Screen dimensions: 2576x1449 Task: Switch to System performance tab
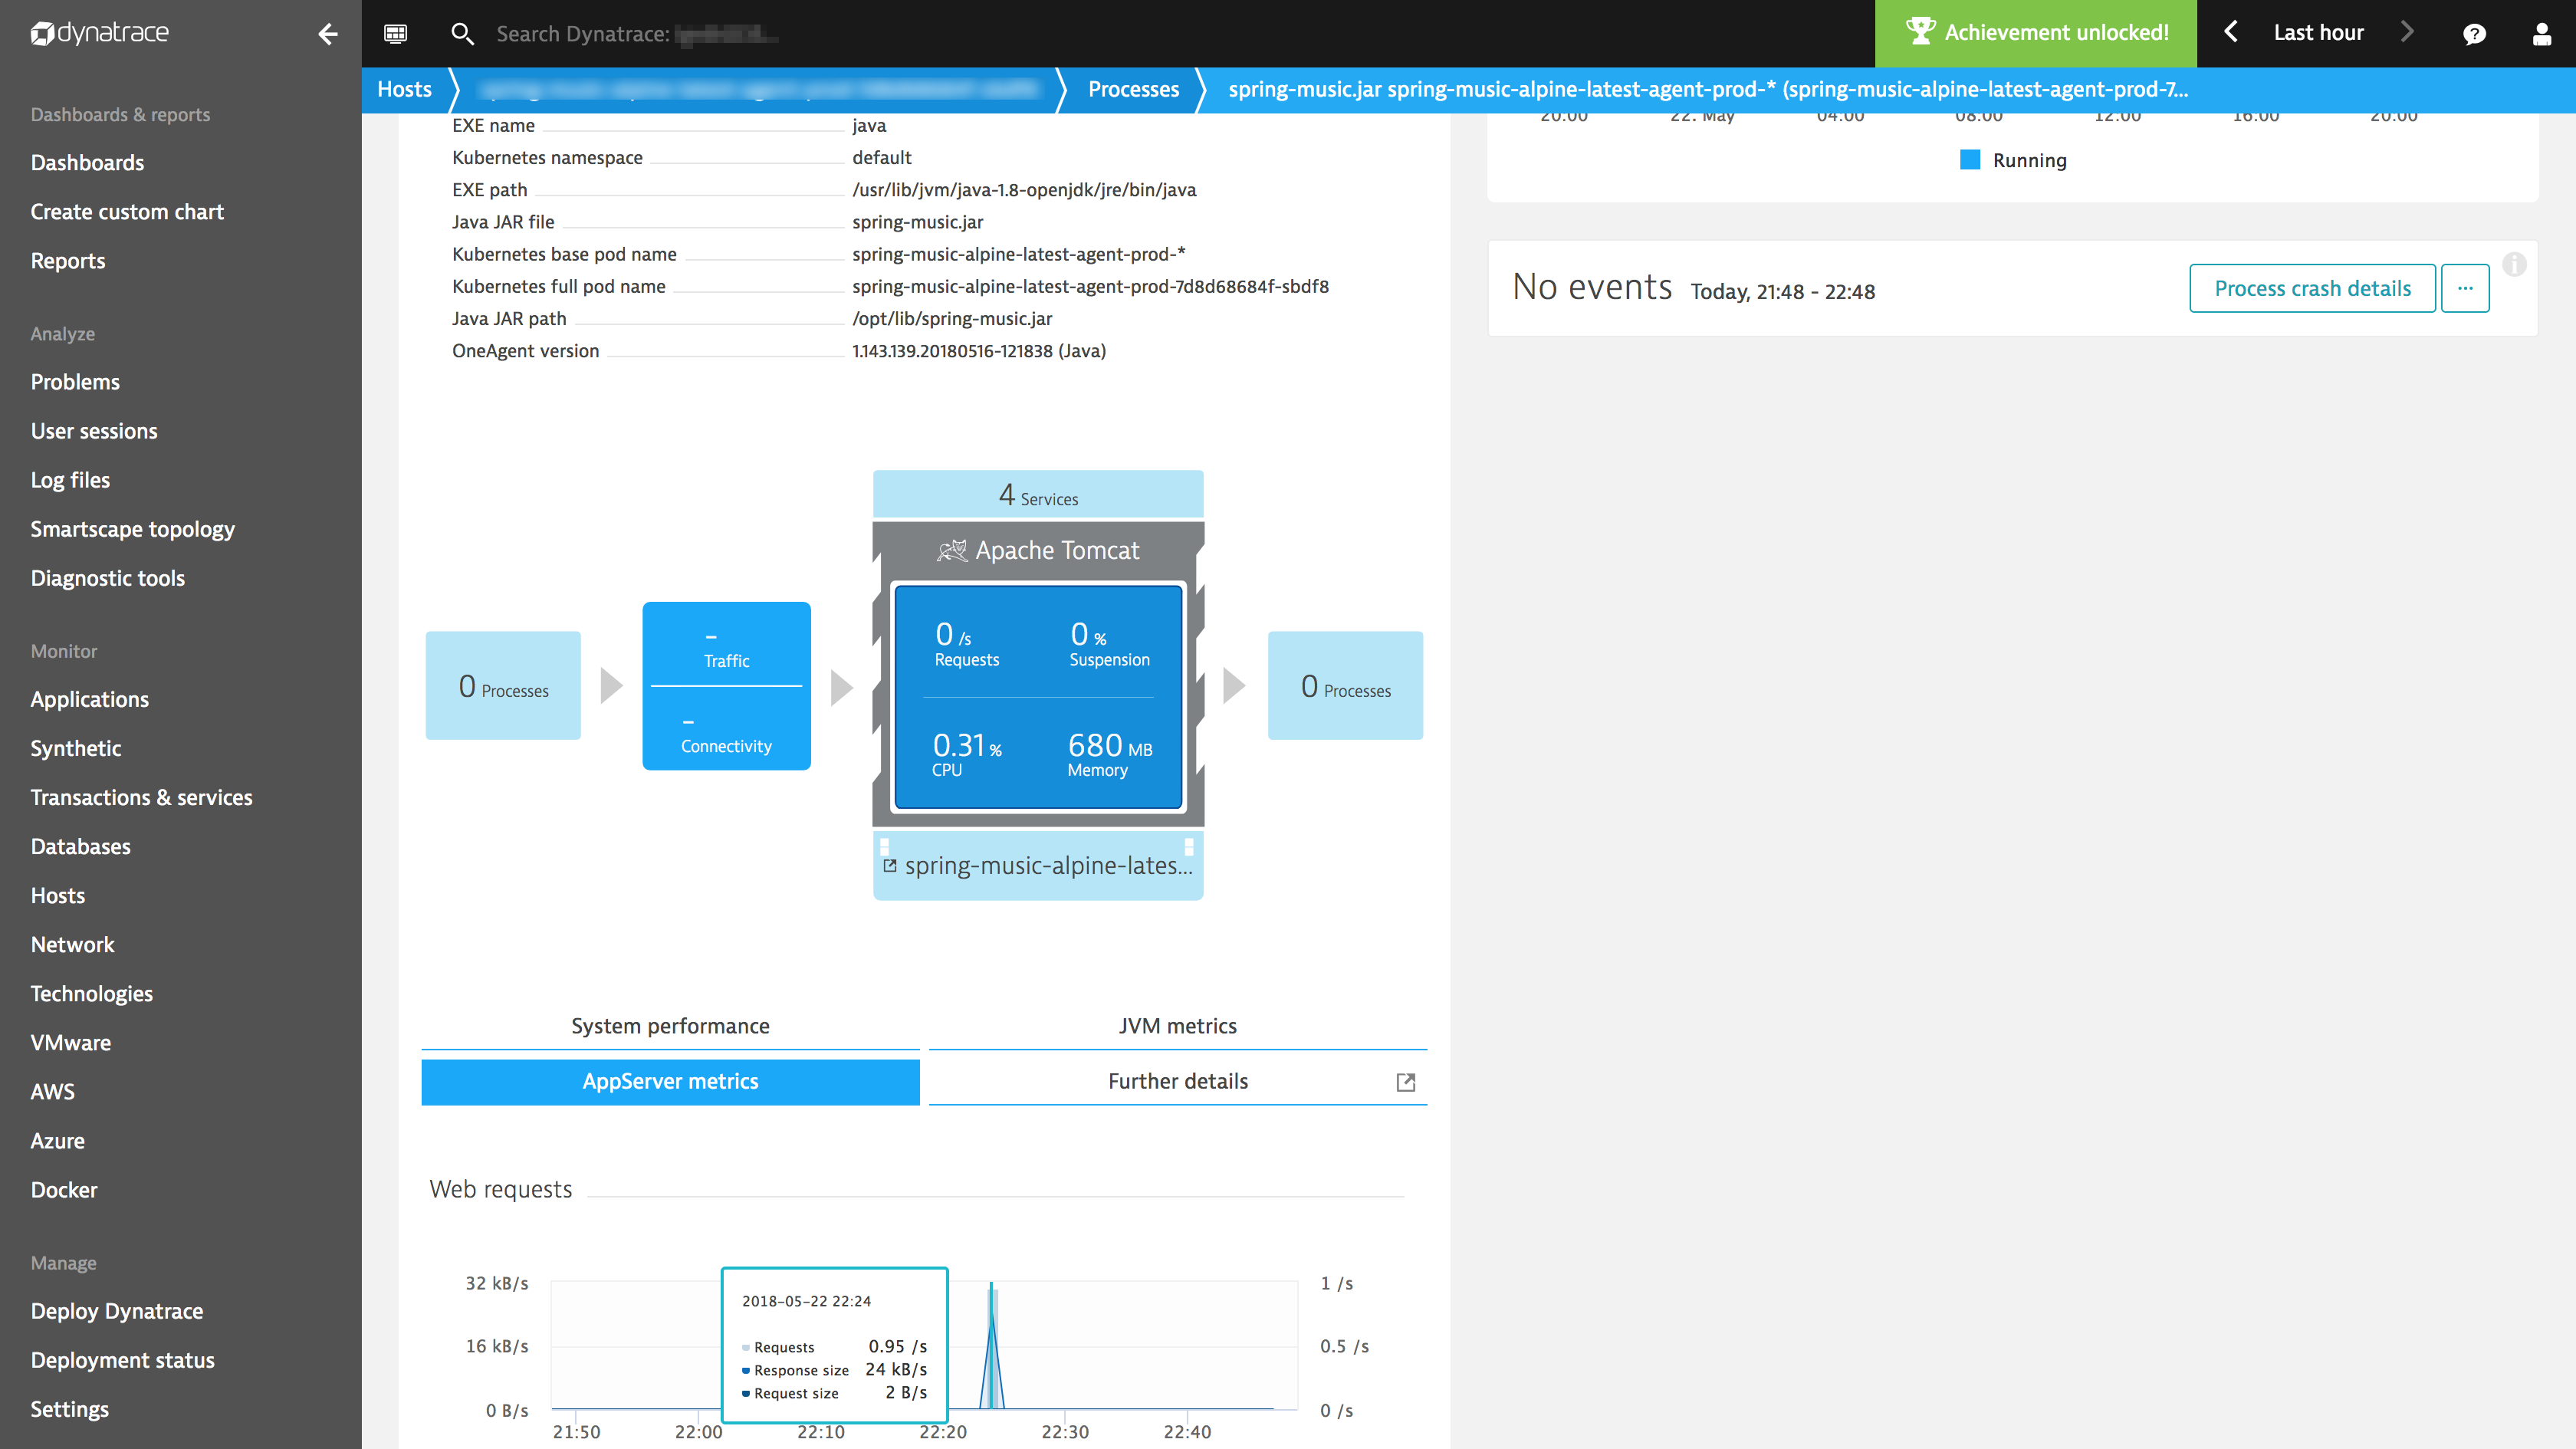(x=670, y=1026)
